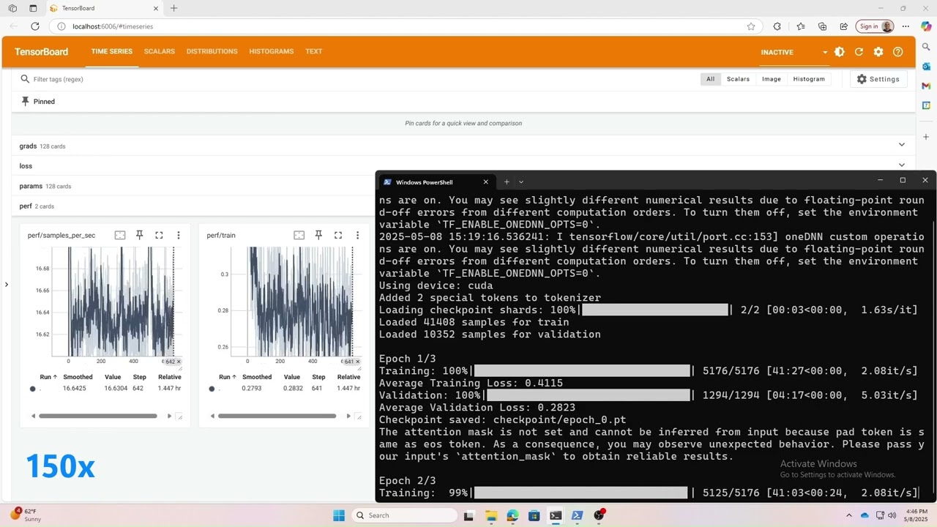Viewport: 937px width, 527px height.
Task: Open more options menu on perf/train card
Action: point(357,235)
